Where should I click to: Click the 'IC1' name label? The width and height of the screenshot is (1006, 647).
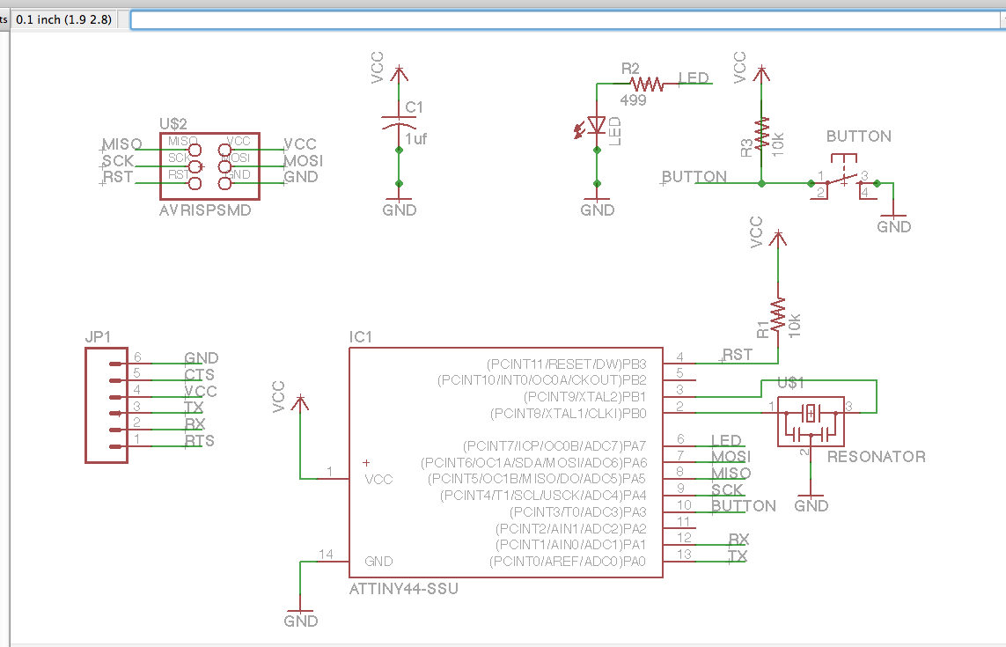361,337
